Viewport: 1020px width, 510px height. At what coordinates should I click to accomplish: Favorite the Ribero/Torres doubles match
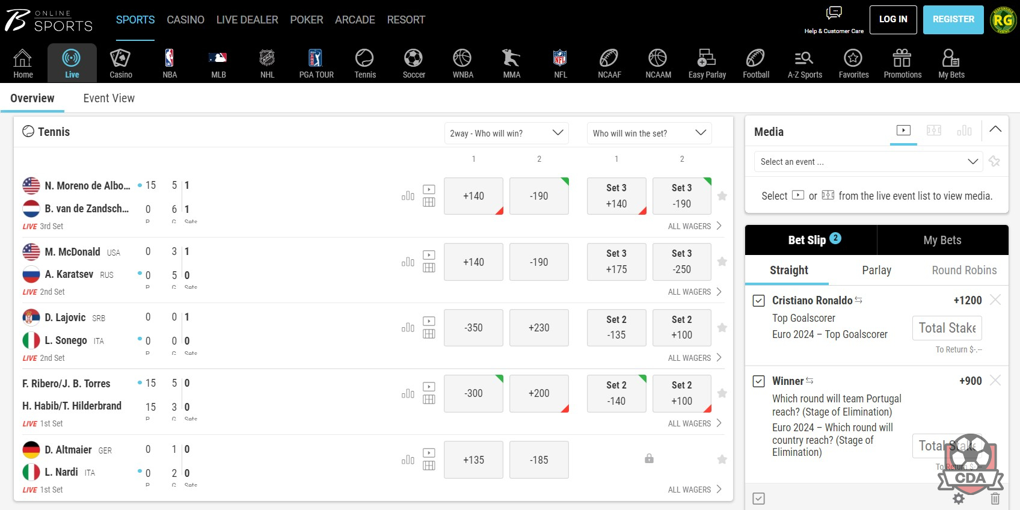point(722,393)
